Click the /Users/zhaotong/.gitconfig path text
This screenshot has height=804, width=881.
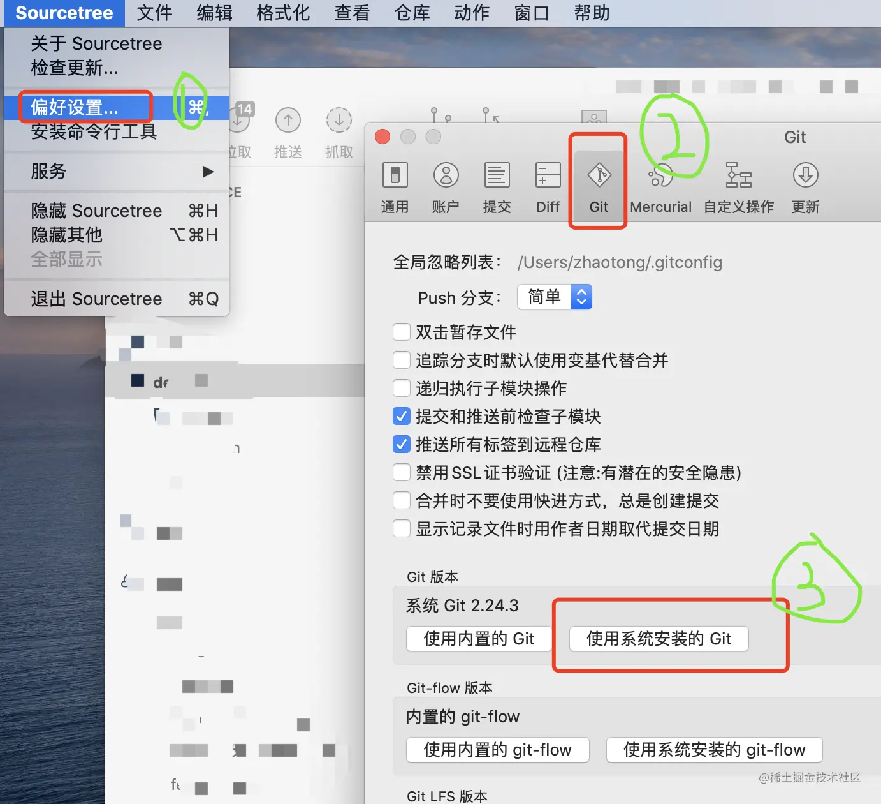click(620, 262)
